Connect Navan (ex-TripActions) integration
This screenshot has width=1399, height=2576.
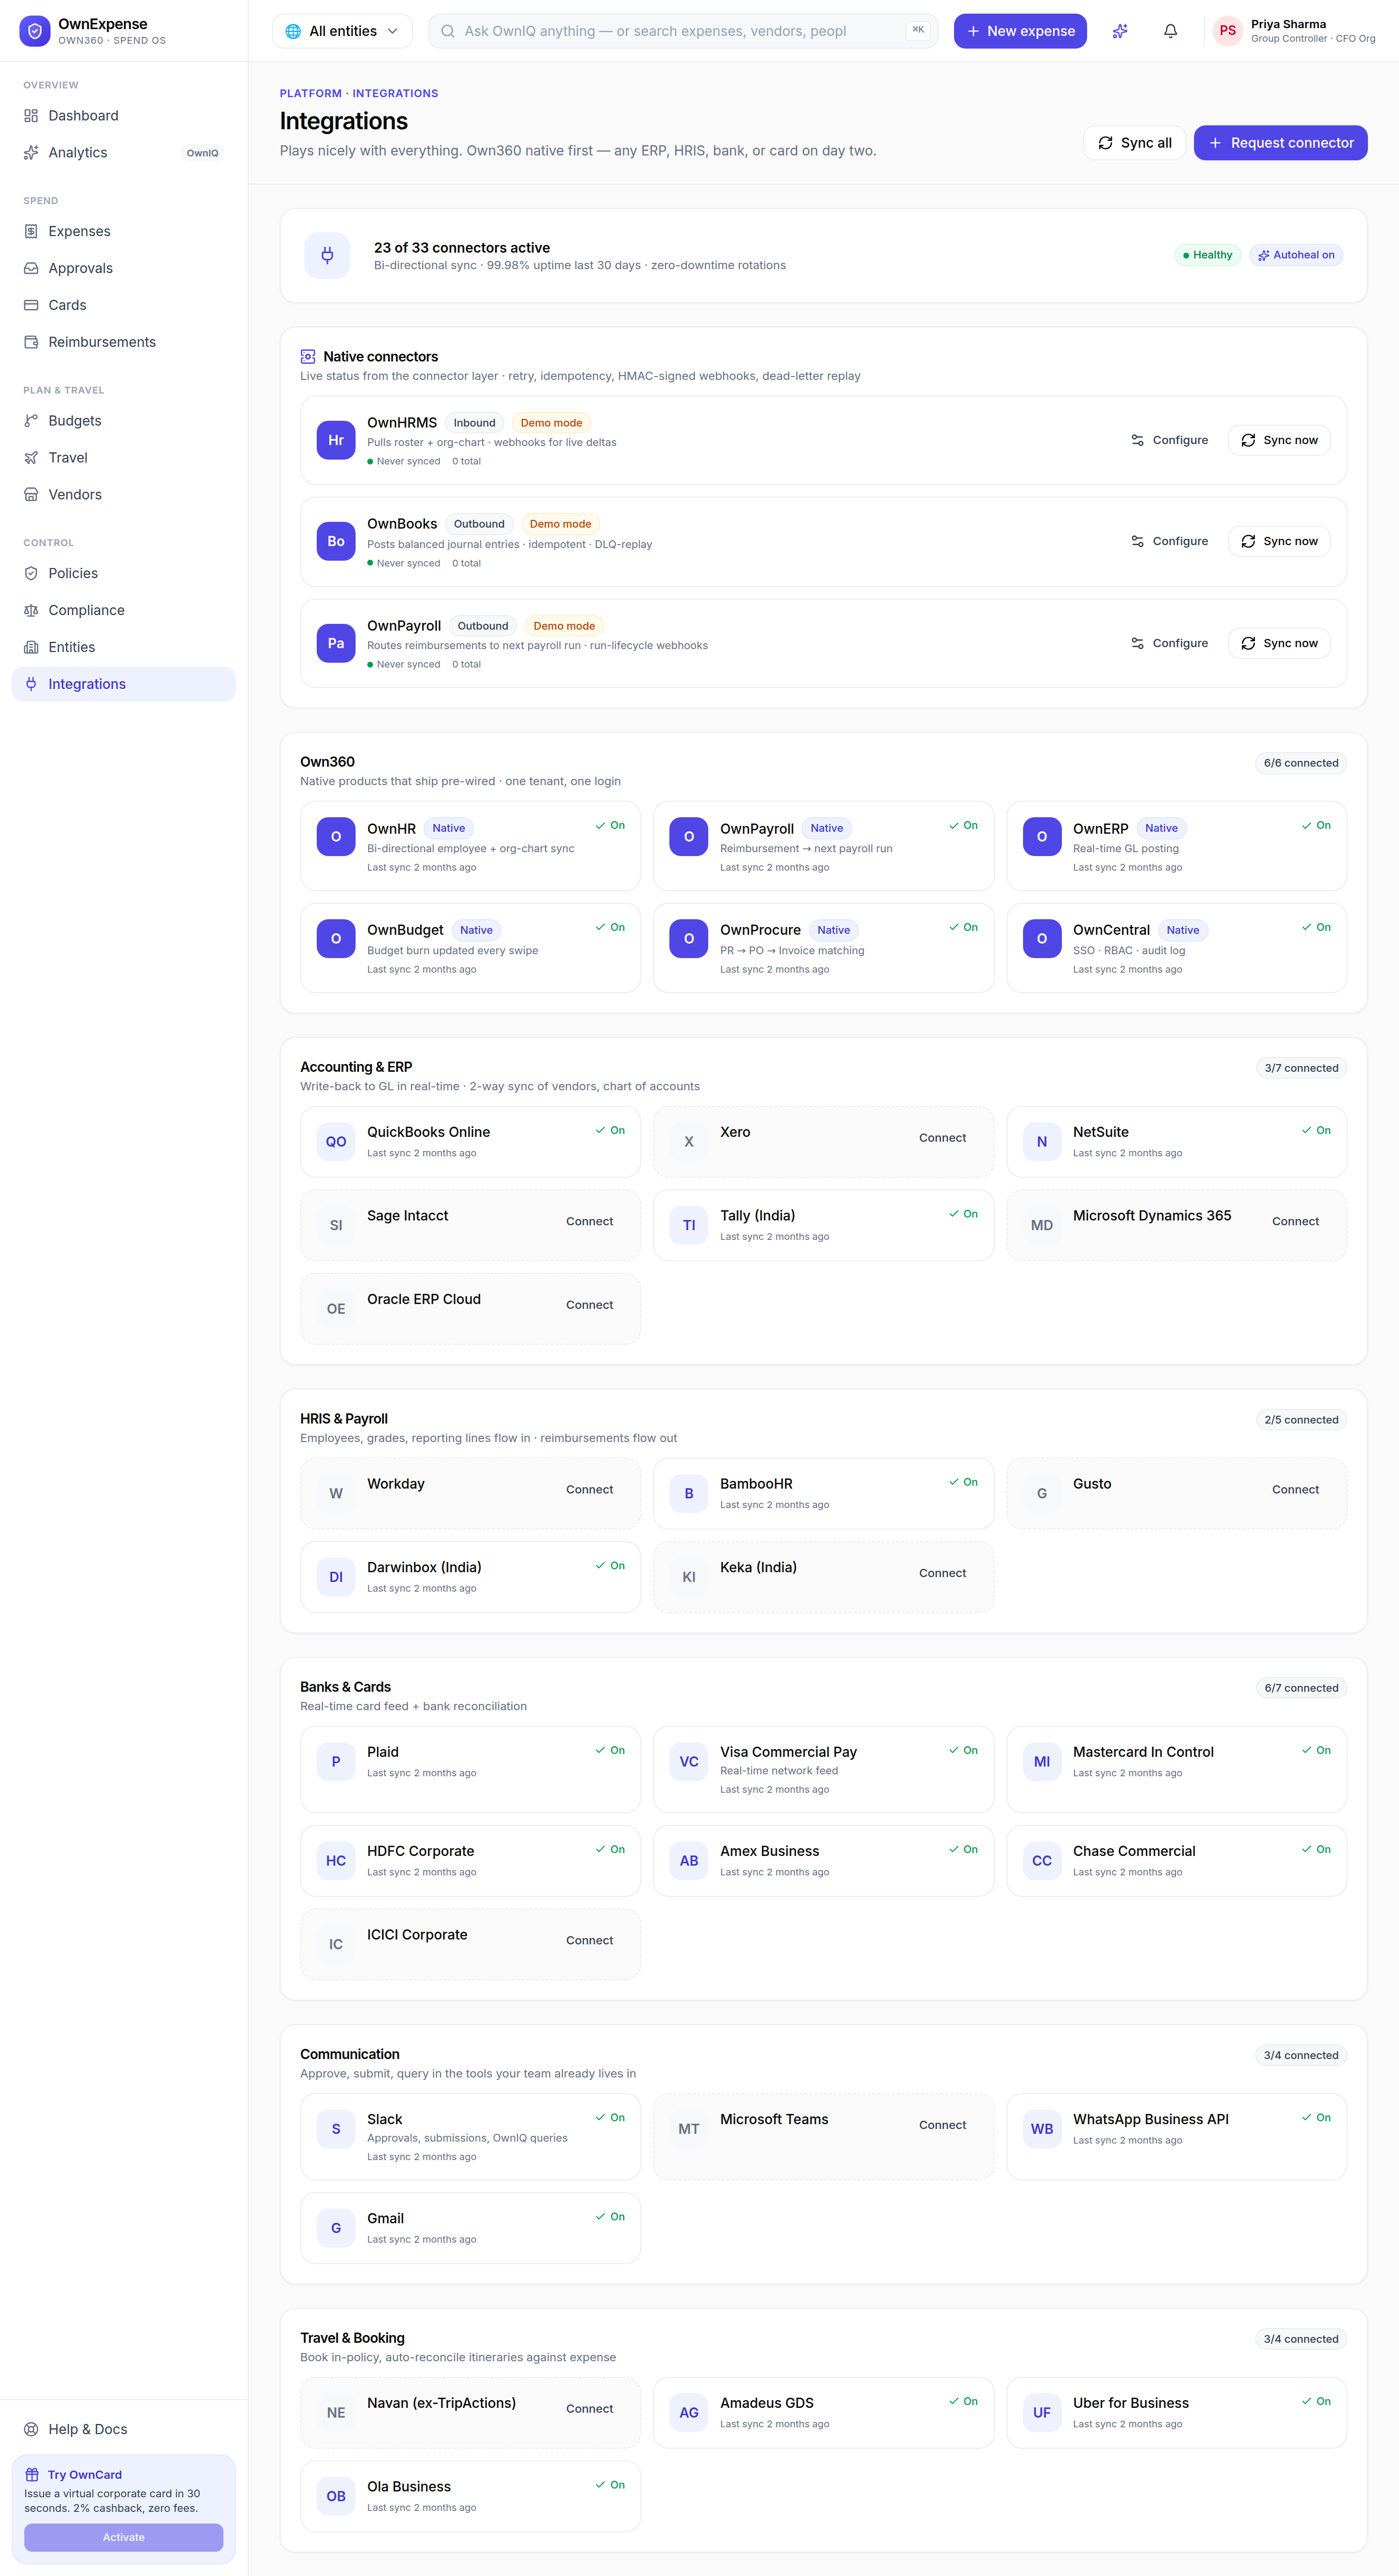pos(589,2409)
